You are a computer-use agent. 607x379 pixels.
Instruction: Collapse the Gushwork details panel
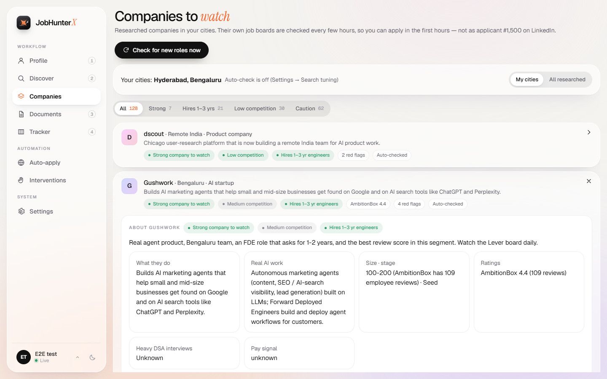pos(589,181)
